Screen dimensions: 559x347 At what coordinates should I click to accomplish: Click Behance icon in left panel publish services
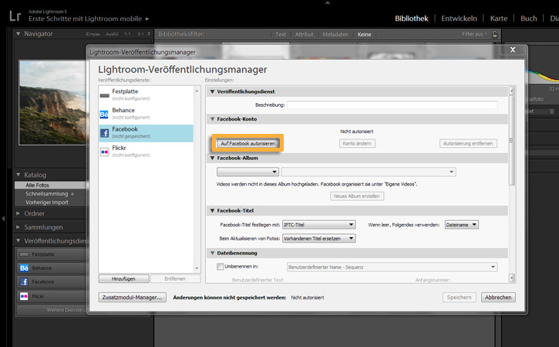[24, 268]
